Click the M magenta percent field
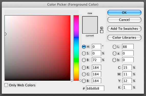Viewport: 146px width, 96px height. click(127, 74)
